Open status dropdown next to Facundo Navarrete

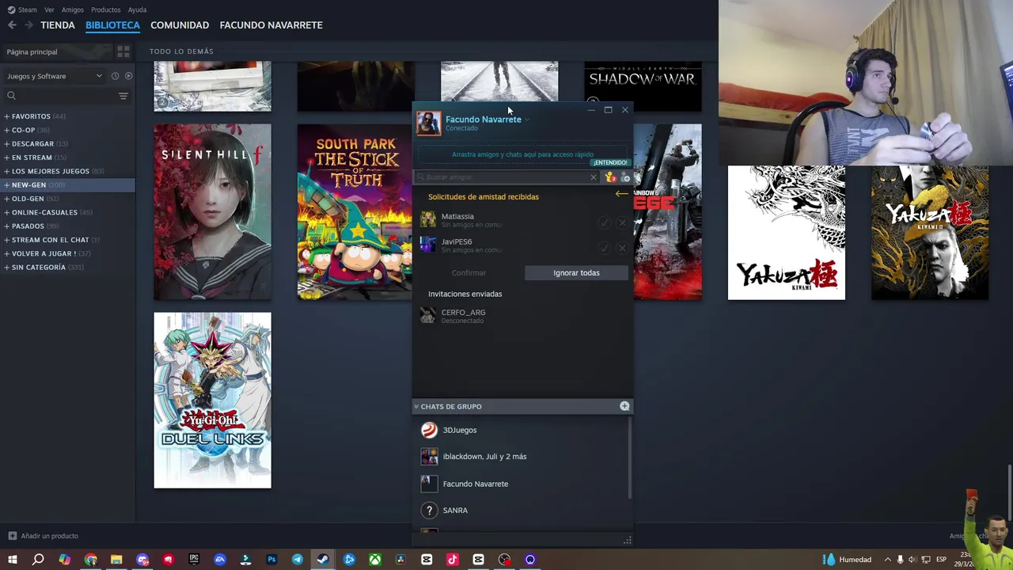[x=527, y=120]
